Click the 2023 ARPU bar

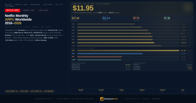115,37
